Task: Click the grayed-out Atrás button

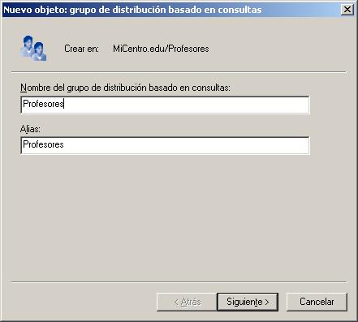Action: pyautogui.click(x=187, y=302)
